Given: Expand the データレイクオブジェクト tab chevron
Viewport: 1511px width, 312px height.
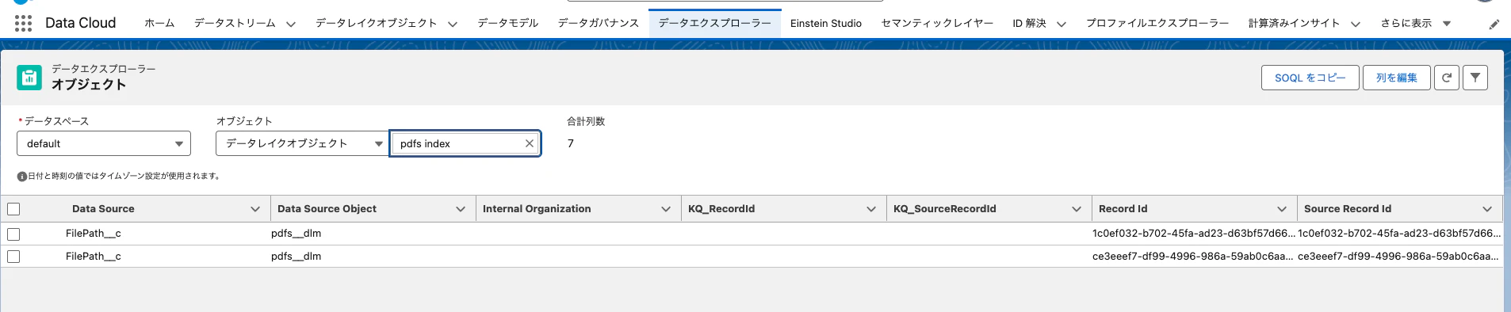Looking at the screenshot, I should click(x=453, y=24).
